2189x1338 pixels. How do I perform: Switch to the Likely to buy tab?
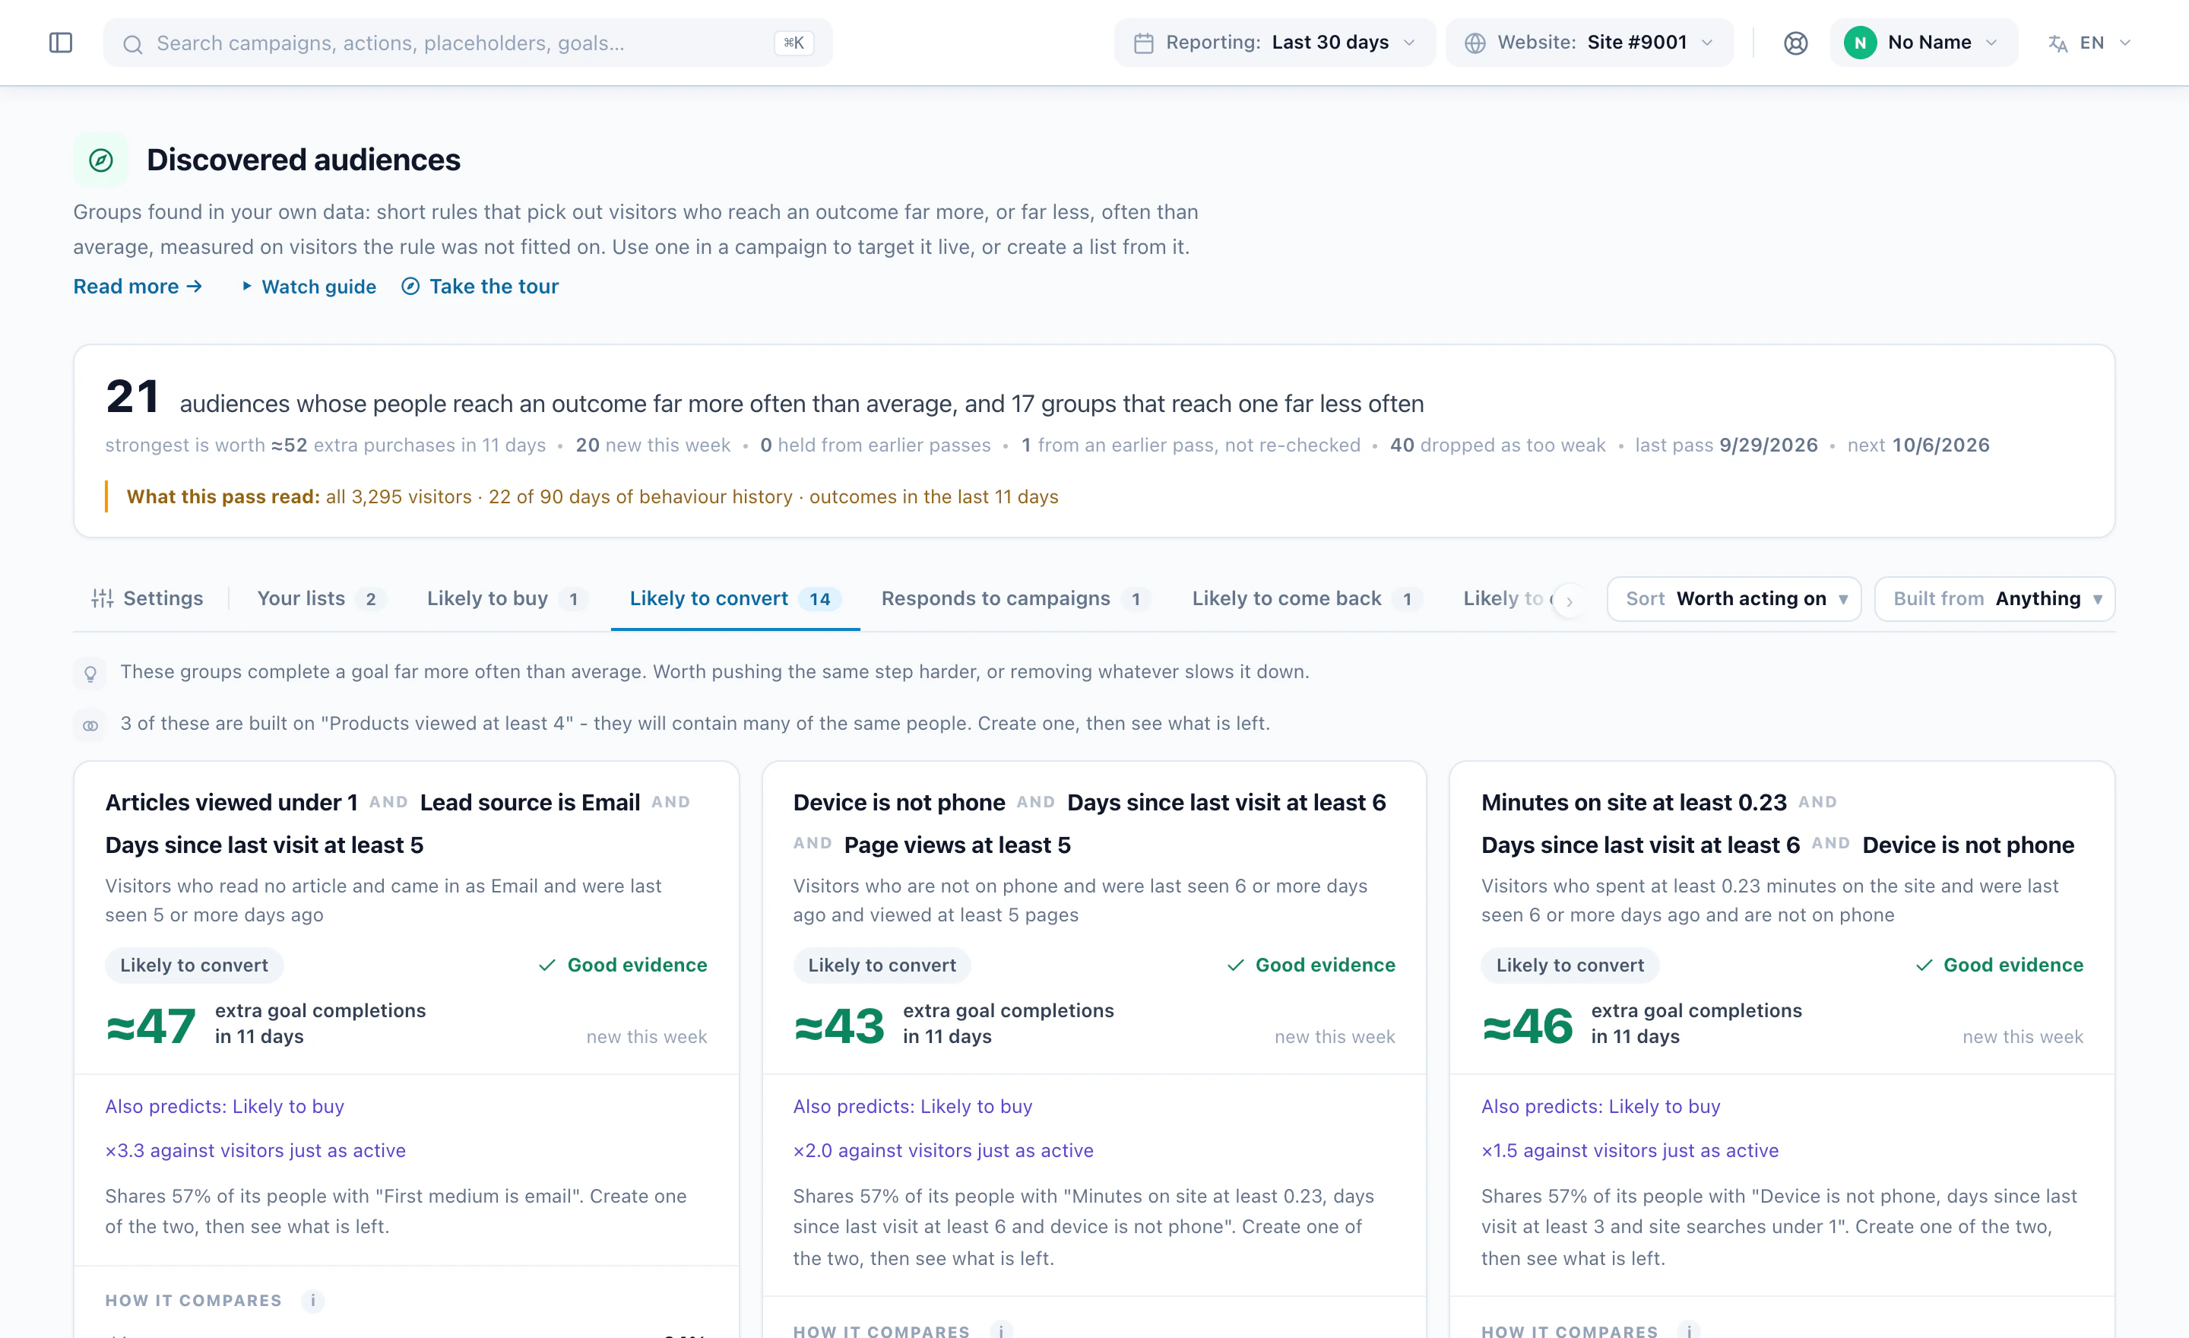[x=507, y=599]
